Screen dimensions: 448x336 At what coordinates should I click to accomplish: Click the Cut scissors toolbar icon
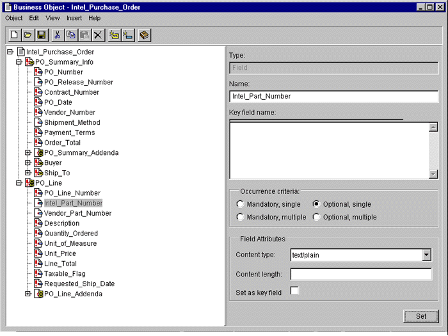[x=57, y=35]
